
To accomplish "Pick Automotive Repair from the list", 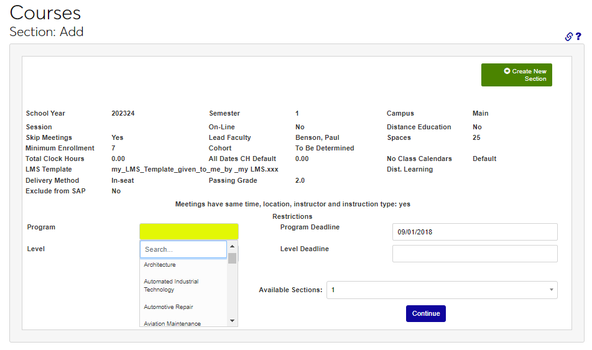I will [x=169, y=307].
